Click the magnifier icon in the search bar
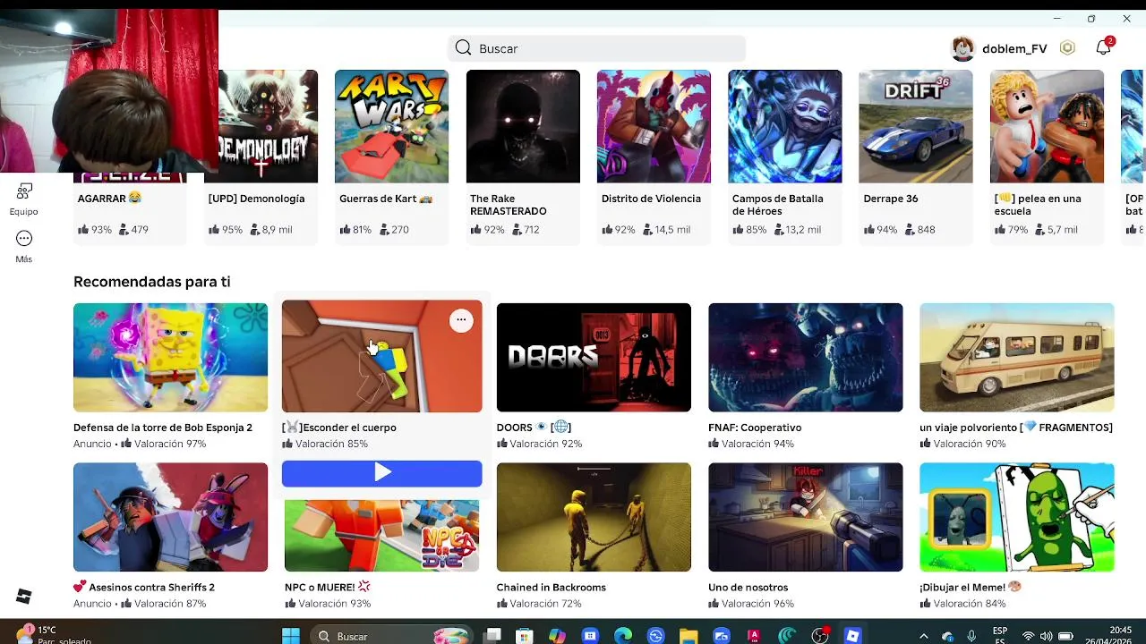The image size is (1146, 644). tap(463, 48)
